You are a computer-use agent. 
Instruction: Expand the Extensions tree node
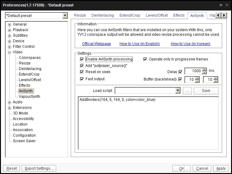coord(9,108)
